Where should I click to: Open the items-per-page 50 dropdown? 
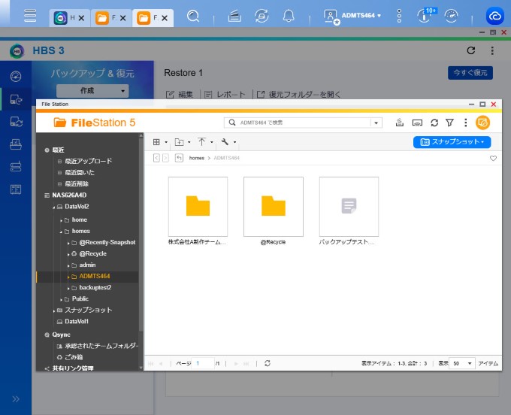462,363
